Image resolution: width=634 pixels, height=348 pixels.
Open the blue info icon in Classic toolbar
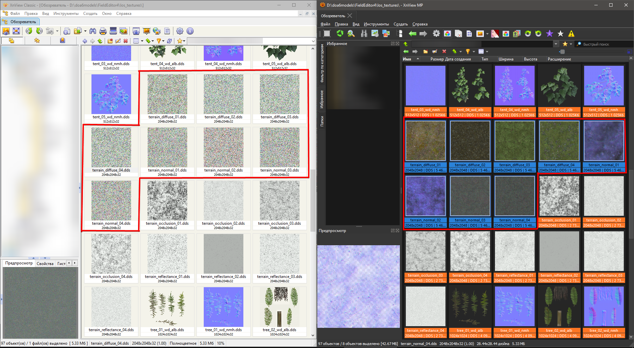pos(190,31)
